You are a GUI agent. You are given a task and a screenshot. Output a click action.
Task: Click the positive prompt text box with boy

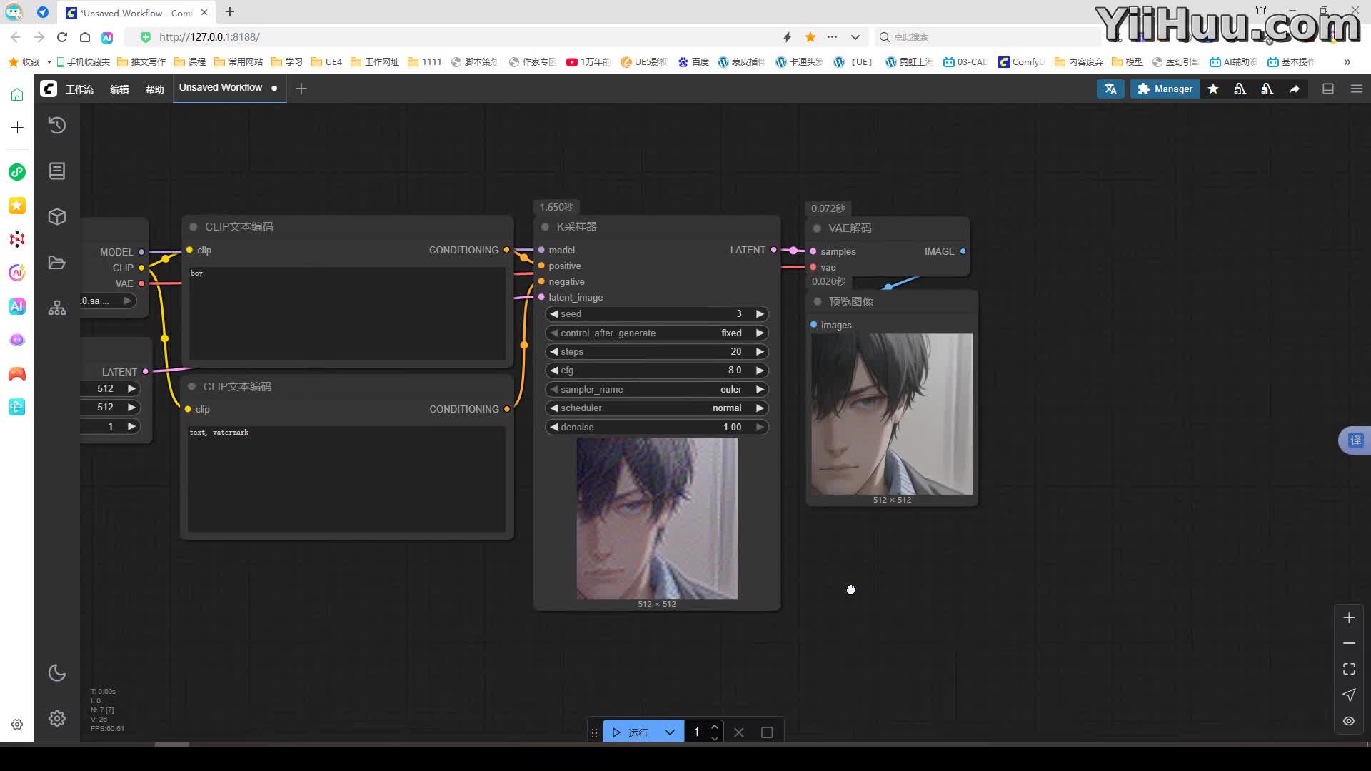pos(347,313)
